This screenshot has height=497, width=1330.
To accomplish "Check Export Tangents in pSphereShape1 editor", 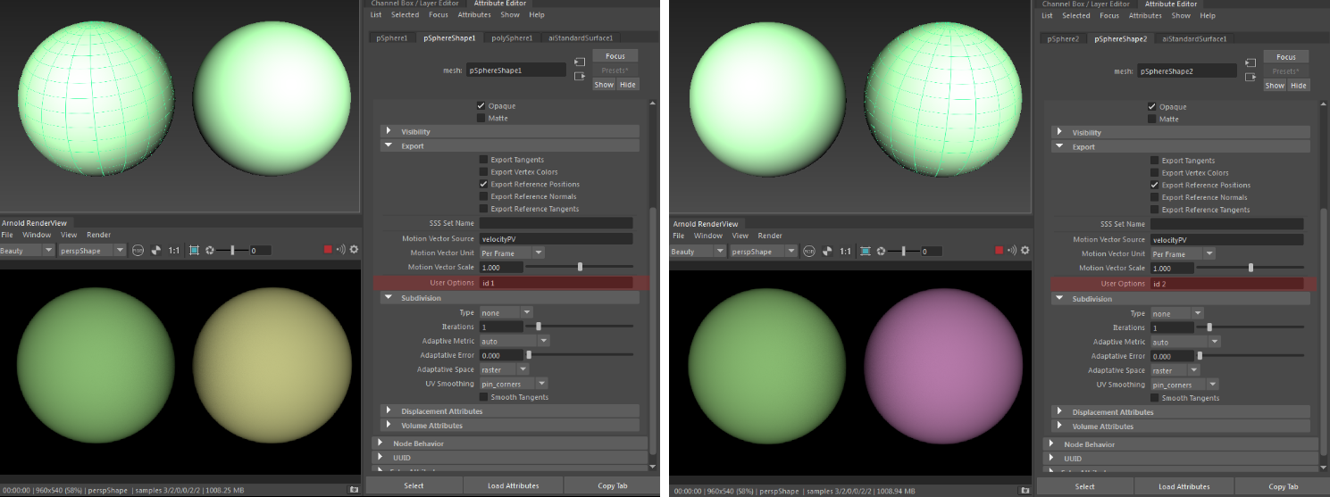I will pyautogui.click(x=483, y=160).
